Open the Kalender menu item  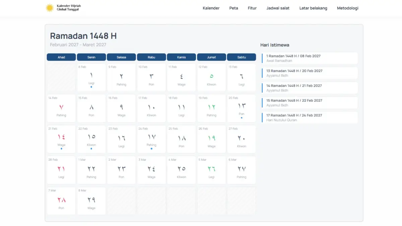211,8
